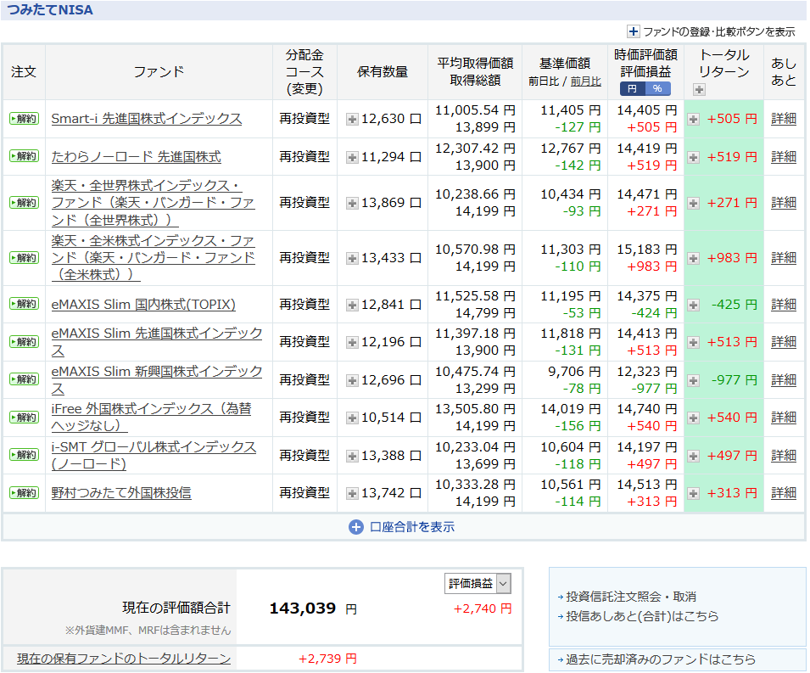Expand holdings plus icon next to 13,742 口
This screenshot has width=810, height=673.
click(x=352, y=494)
